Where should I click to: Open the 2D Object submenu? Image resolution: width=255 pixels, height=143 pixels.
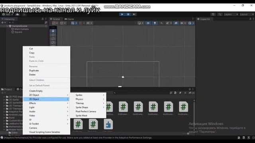pos(47,95)
